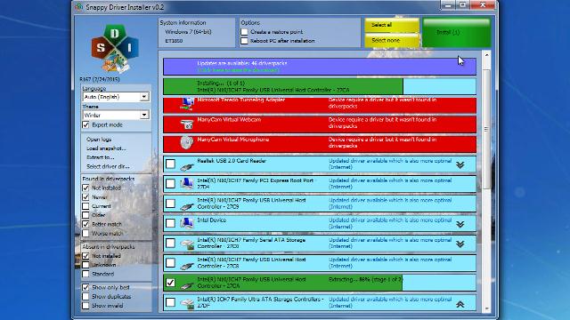The height and width of the screenshot is (320, 570).
Task: Expand the Intel Device row chevron
Action: click(x=460, y=224)
